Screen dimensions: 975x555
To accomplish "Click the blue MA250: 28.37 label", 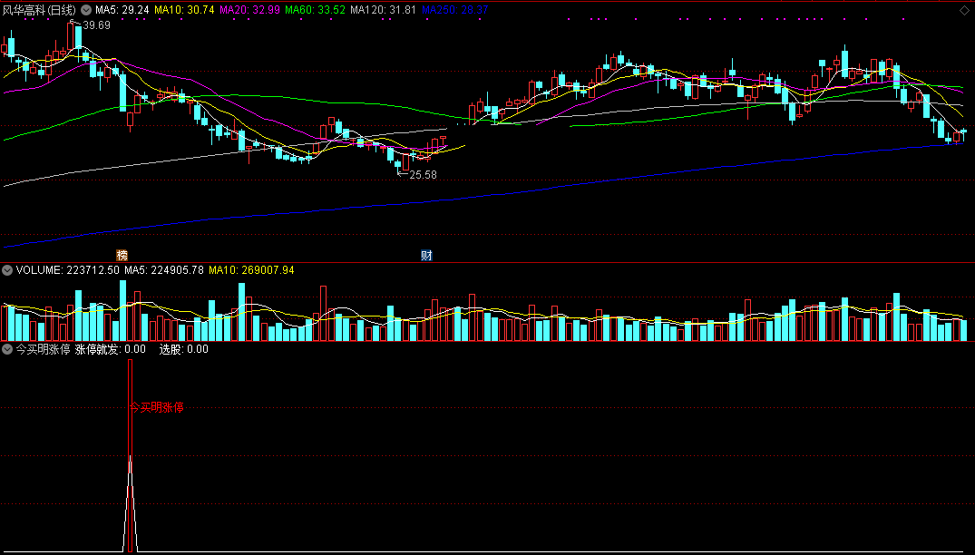I will click(x=454, y=10).
